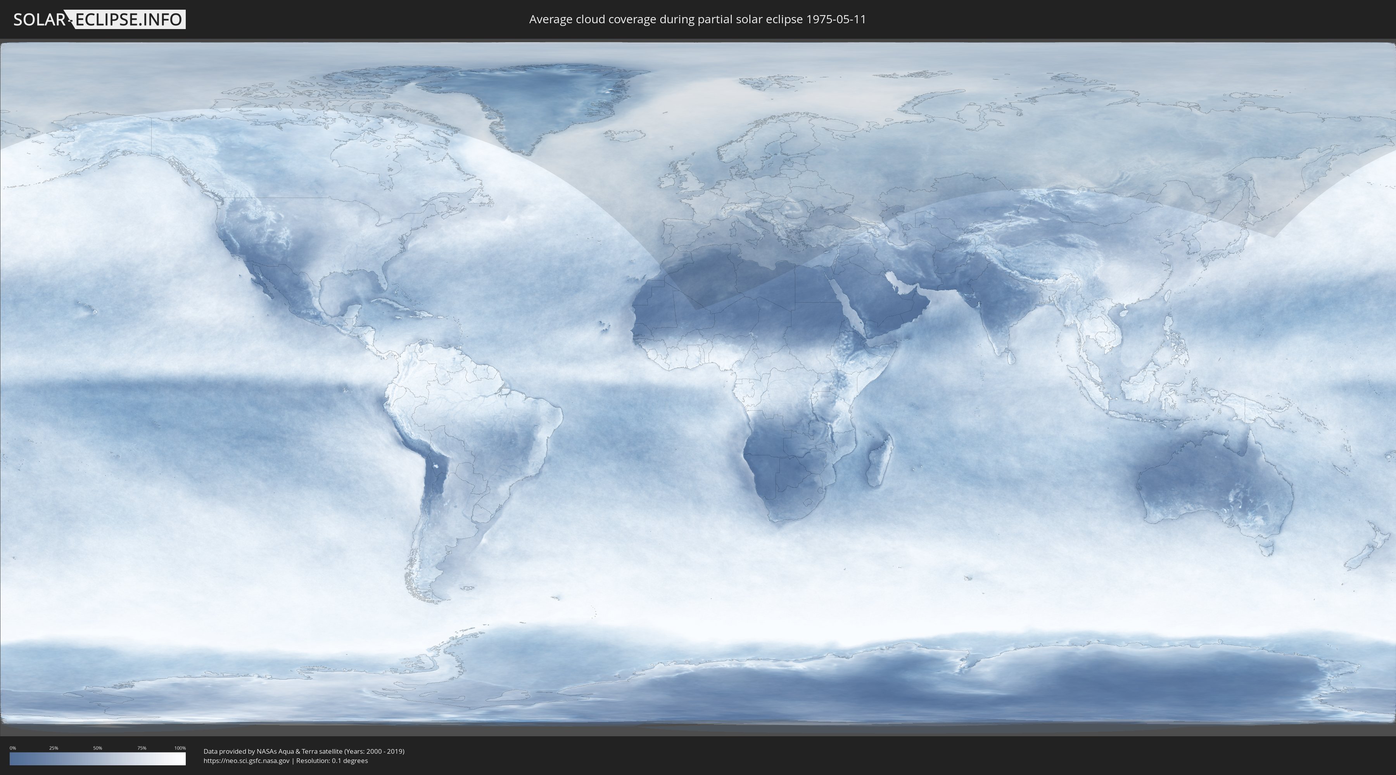Click the 0% legend label

(13, 748)
